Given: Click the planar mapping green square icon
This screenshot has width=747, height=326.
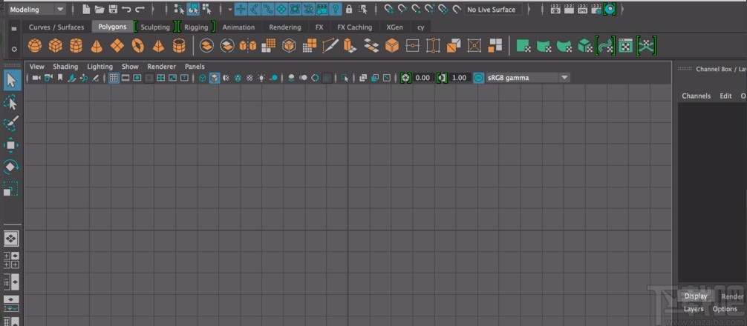Looking at the screenshot, I should point(523,46).
